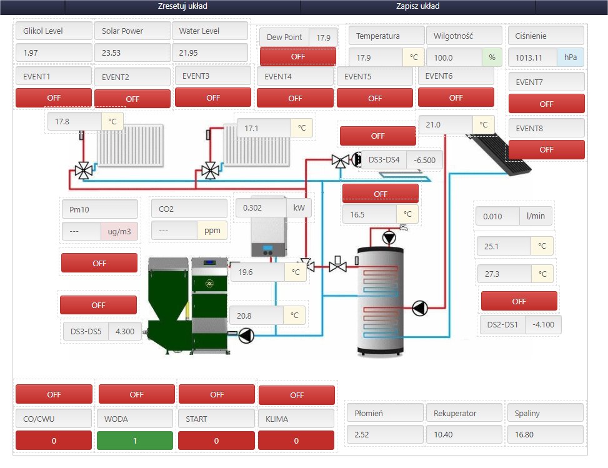Click the circulation pump next to the green boiler
This screenshot has height=468, width=608.
pyautogui.click(x=247, y=336)
